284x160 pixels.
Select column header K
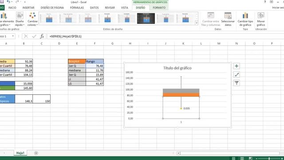pyautogui.click(x=183, y=44)
